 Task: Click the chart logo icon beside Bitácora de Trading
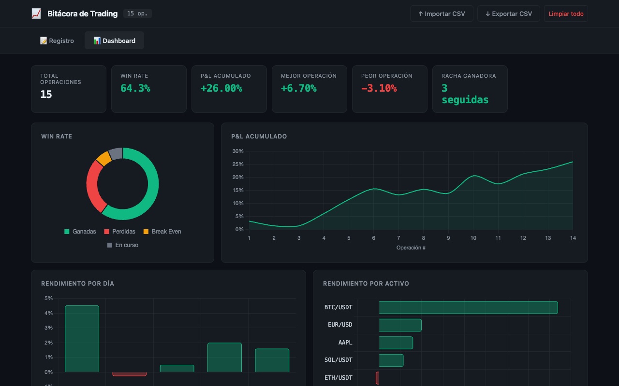tap(36, 14)
